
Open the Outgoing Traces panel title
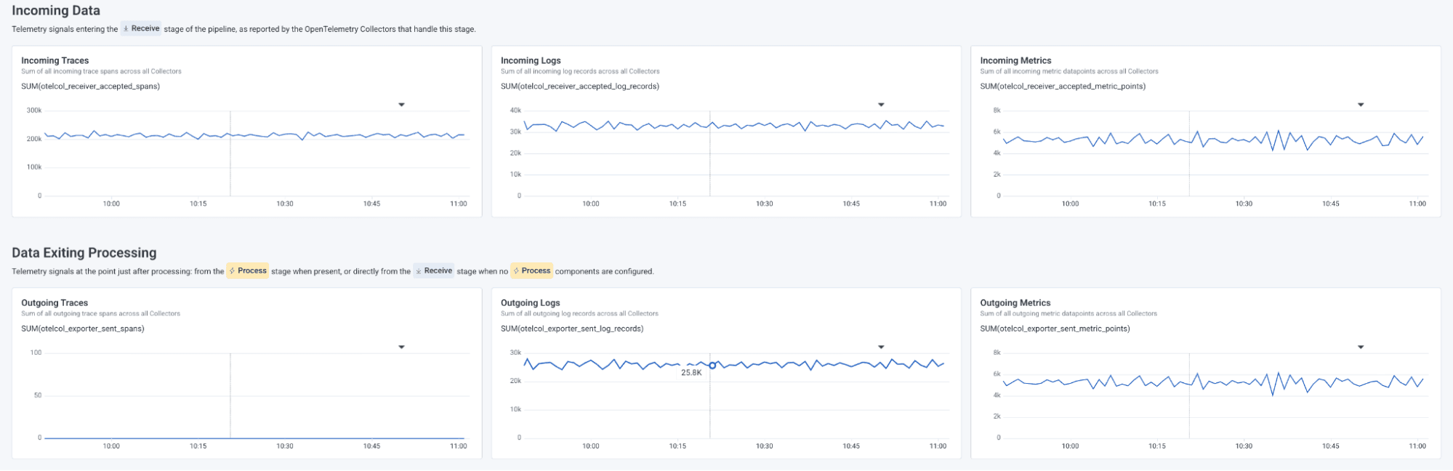(x=55, y=302)
